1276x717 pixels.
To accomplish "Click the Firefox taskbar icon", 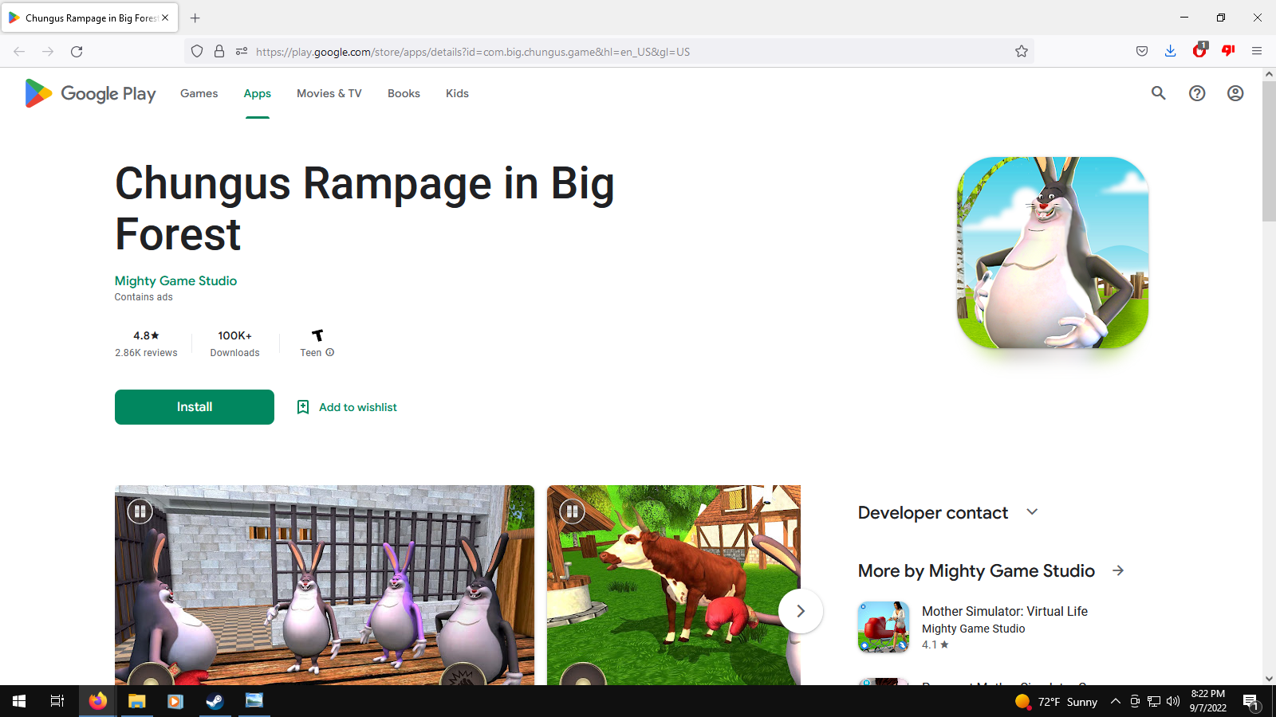I will (97, 701).
